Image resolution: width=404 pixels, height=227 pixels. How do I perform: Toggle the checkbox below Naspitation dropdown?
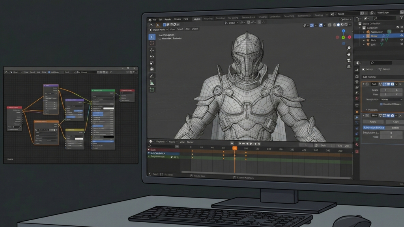click(x=381, y=104)
